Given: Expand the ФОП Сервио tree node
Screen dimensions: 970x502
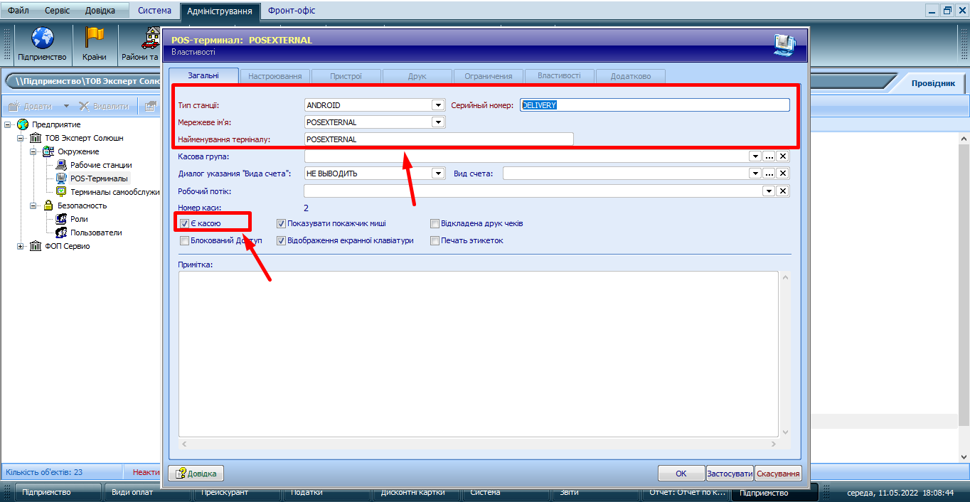Looking at the screenshot, I should pyautogui.click(x=21, y=246).
